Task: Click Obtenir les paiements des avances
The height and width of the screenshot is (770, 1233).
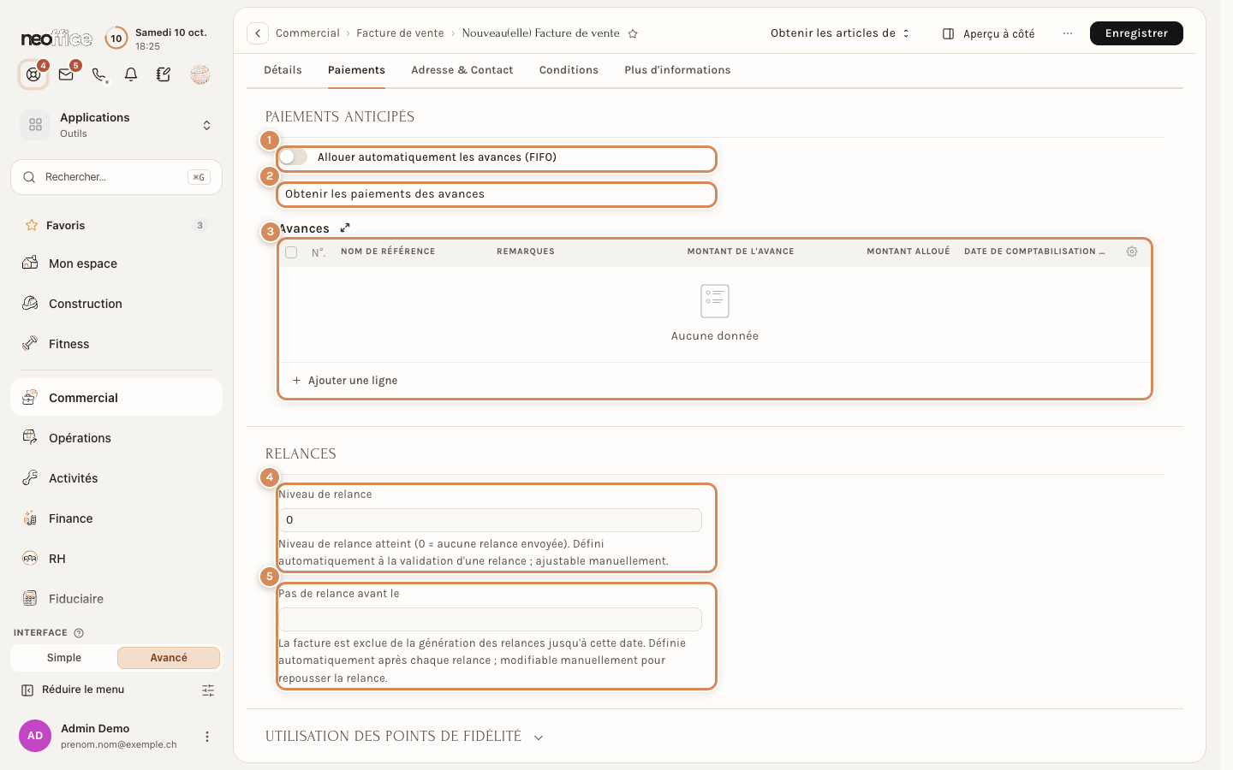Action: [497, 194]
